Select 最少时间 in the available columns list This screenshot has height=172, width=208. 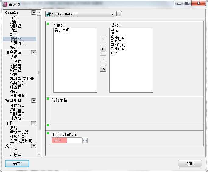click(62, 30)
